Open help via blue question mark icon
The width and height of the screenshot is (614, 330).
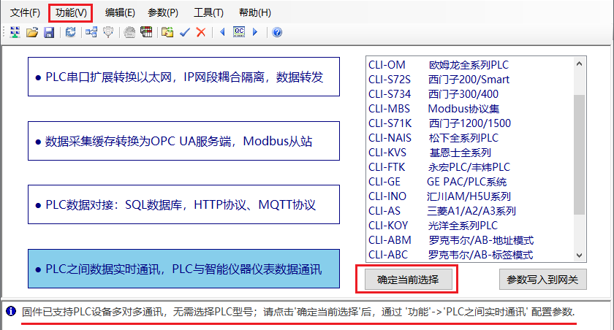[277, 32]
